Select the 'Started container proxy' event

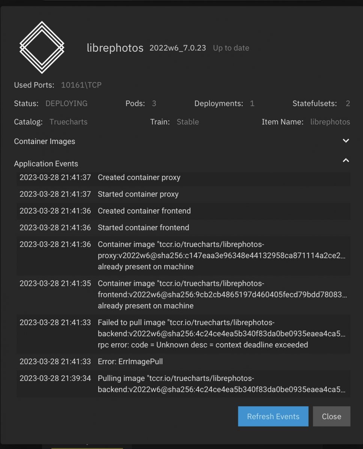tap(184, 194)
